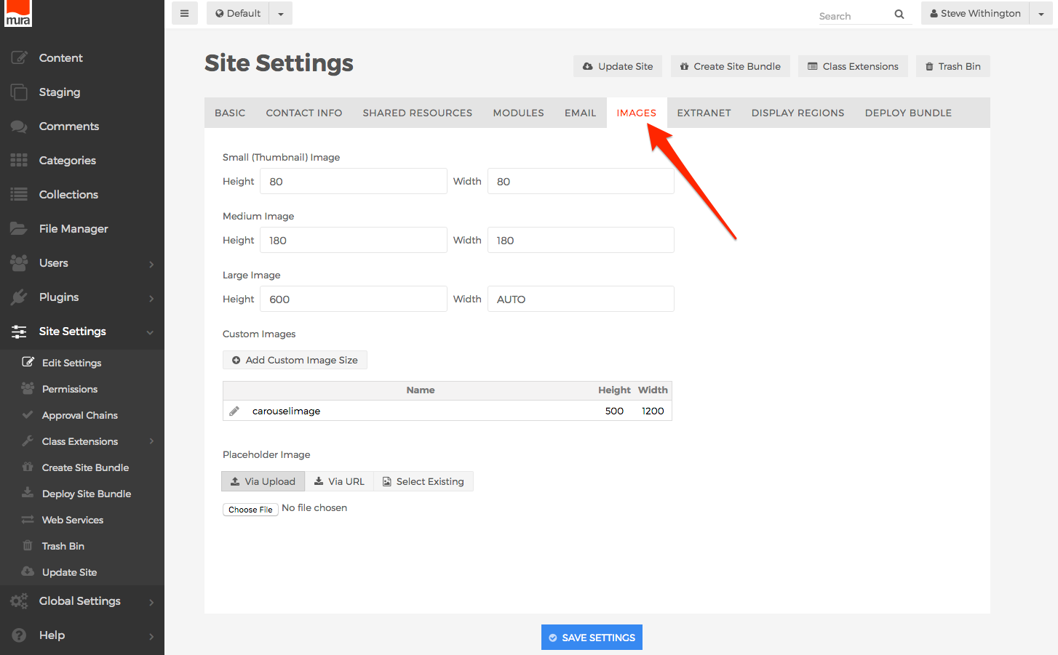Click the pencil edit icon for carouselimage

point(234,411)
